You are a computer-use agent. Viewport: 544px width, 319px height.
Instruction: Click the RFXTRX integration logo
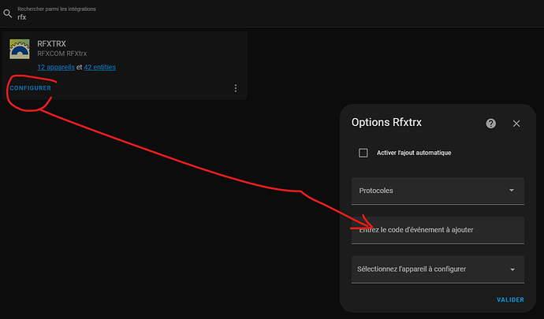(20, 49)
